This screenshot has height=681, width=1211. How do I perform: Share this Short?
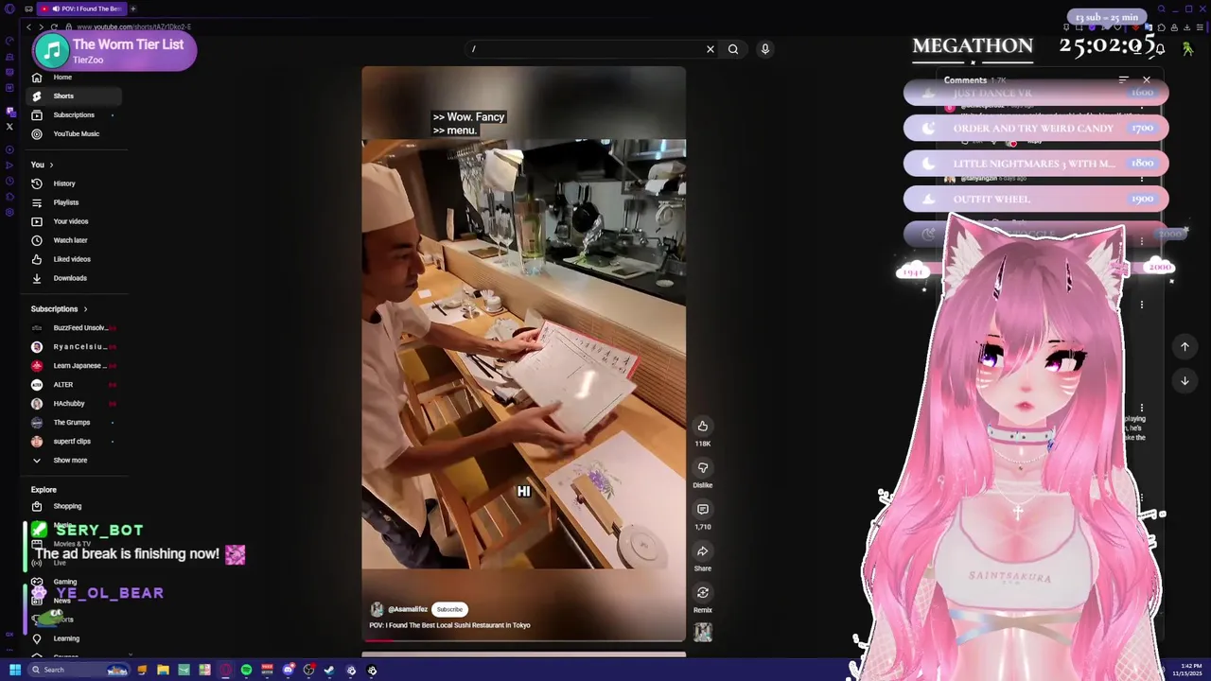pyautogui.click(x=703, y=550)
